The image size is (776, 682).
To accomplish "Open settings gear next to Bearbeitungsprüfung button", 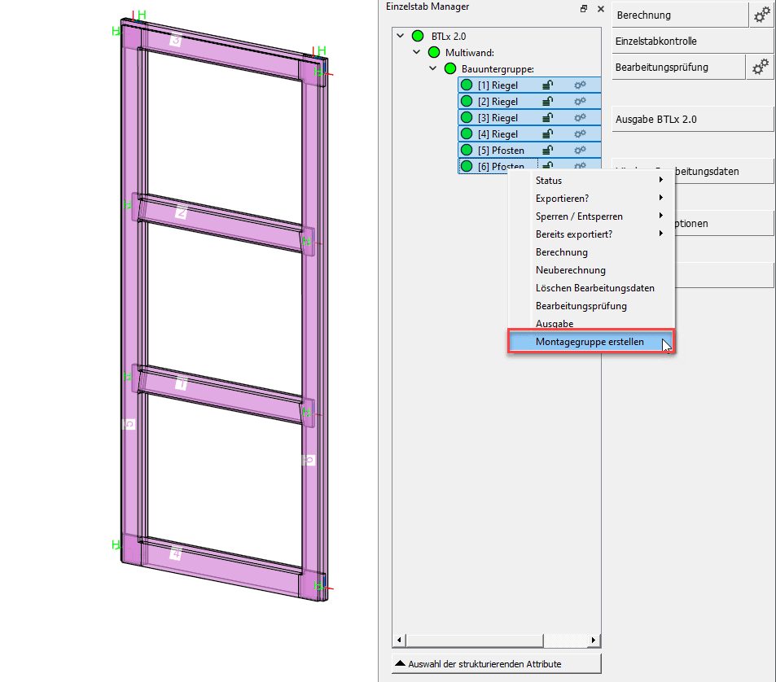I will pos(761,67).
